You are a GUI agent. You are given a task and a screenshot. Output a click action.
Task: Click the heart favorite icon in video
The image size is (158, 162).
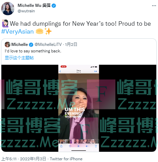(x=70, y=146)
